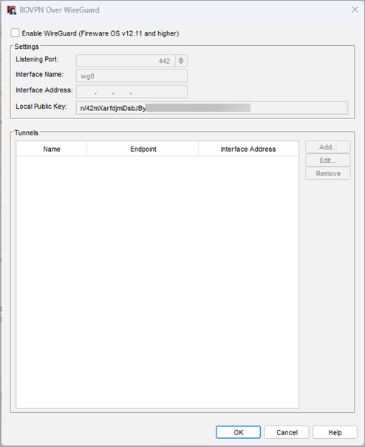Click the Local Public Key field
The height and width of the screenshot is (447, 365).
tap(212, 108)
